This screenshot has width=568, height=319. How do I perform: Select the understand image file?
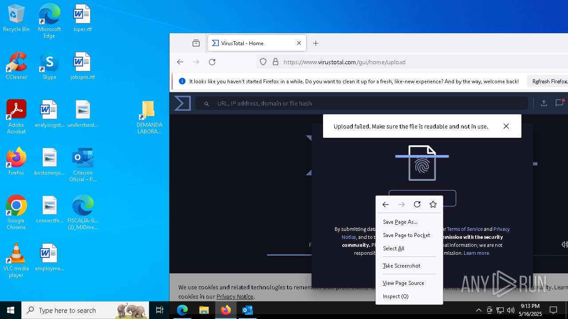pos(83,114)
